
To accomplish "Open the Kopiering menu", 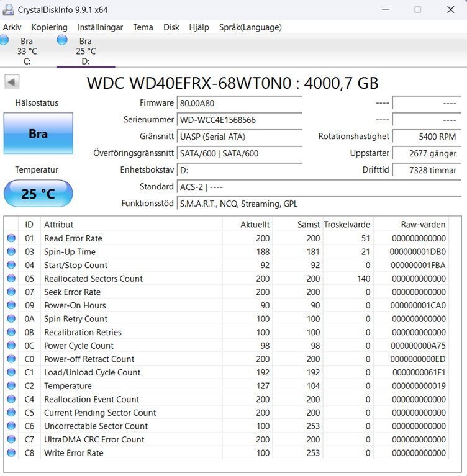I will pos(50,27).
